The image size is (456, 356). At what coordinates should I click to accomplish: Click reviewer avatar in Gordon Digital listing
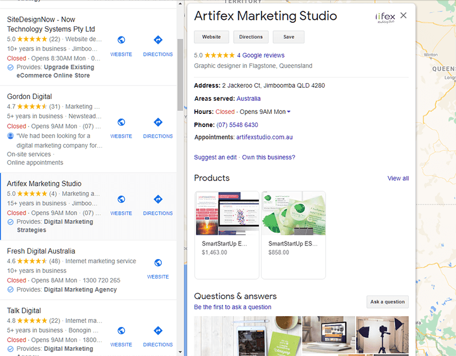(x=10, y=136)
